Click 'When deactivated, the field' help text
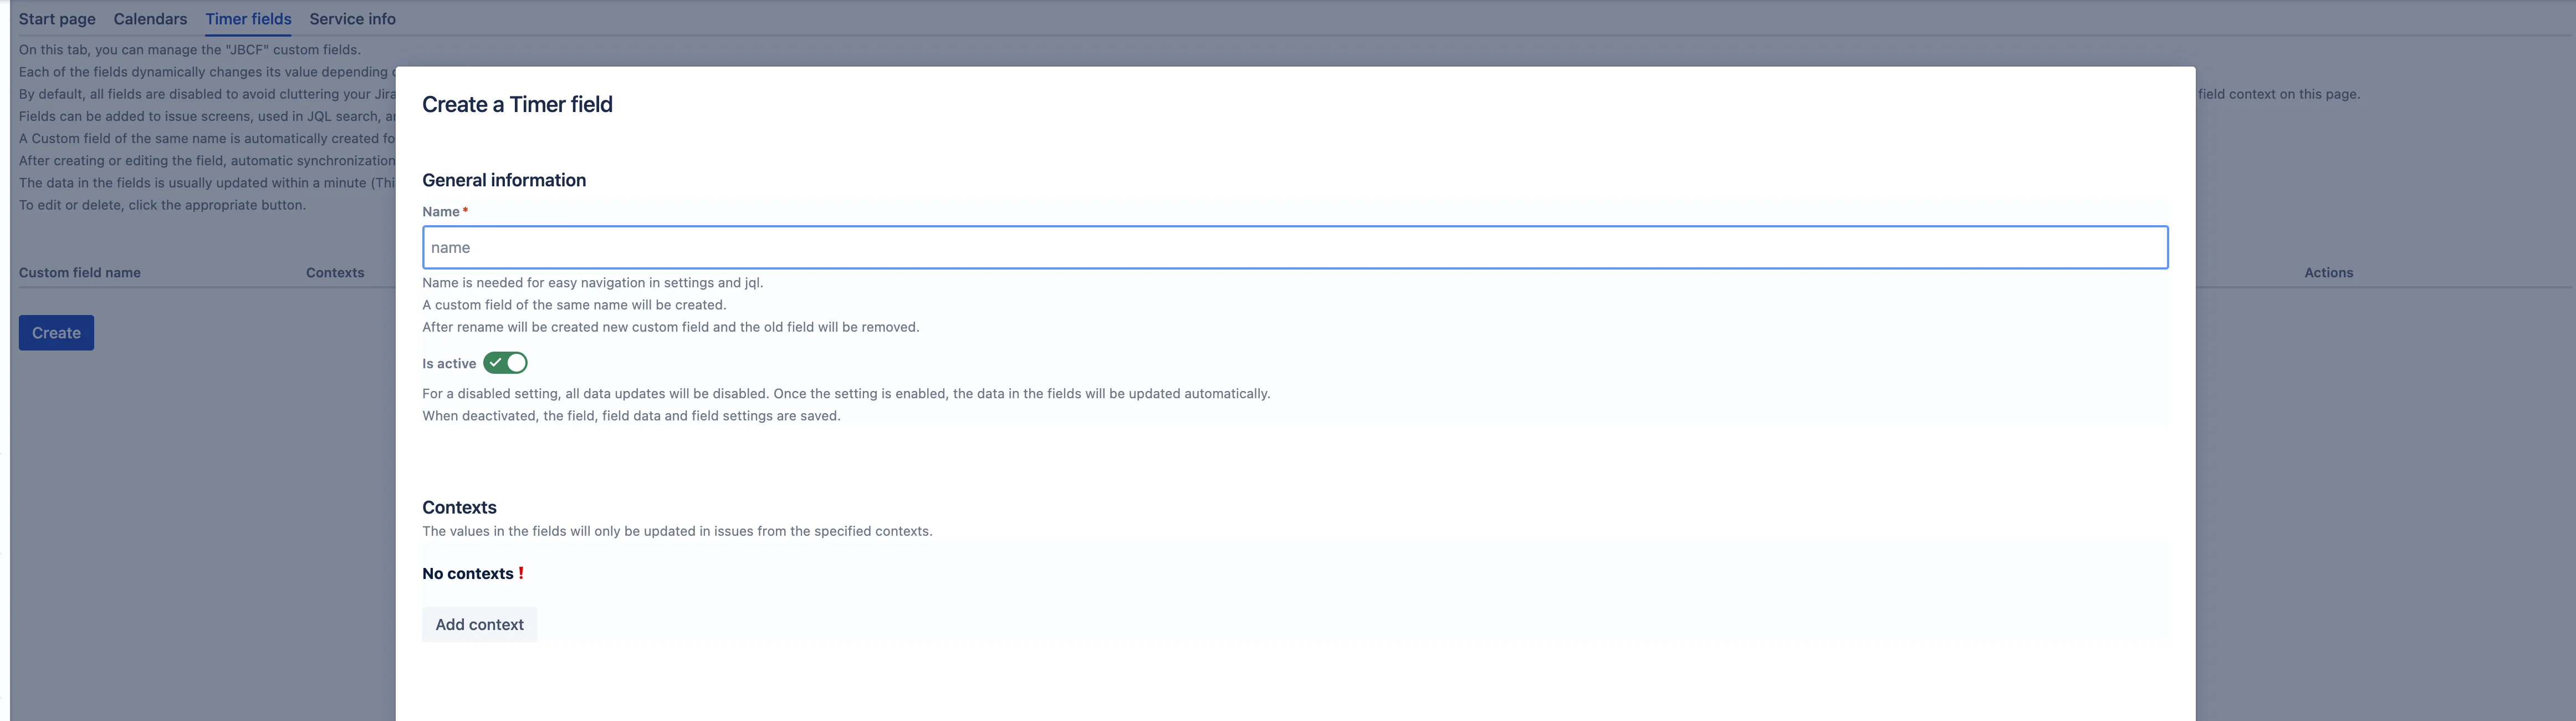2576x721 pixels. click(x=631, y=415)
